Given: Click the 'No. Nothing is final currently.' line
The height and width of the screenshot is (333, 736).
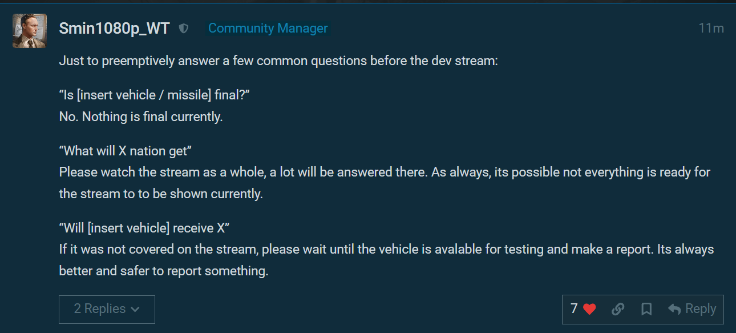Looking at the screenshot, I should point(140,117).
